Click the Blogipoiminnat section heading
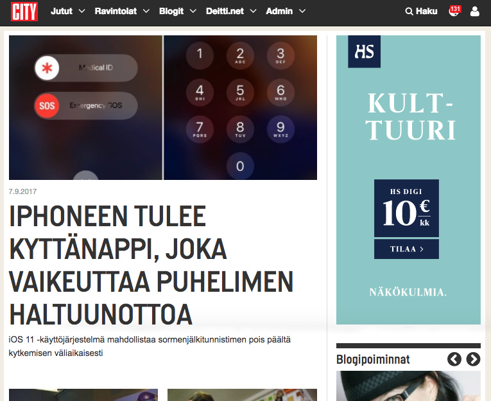The image size is (491, 401). pos(373,359)
